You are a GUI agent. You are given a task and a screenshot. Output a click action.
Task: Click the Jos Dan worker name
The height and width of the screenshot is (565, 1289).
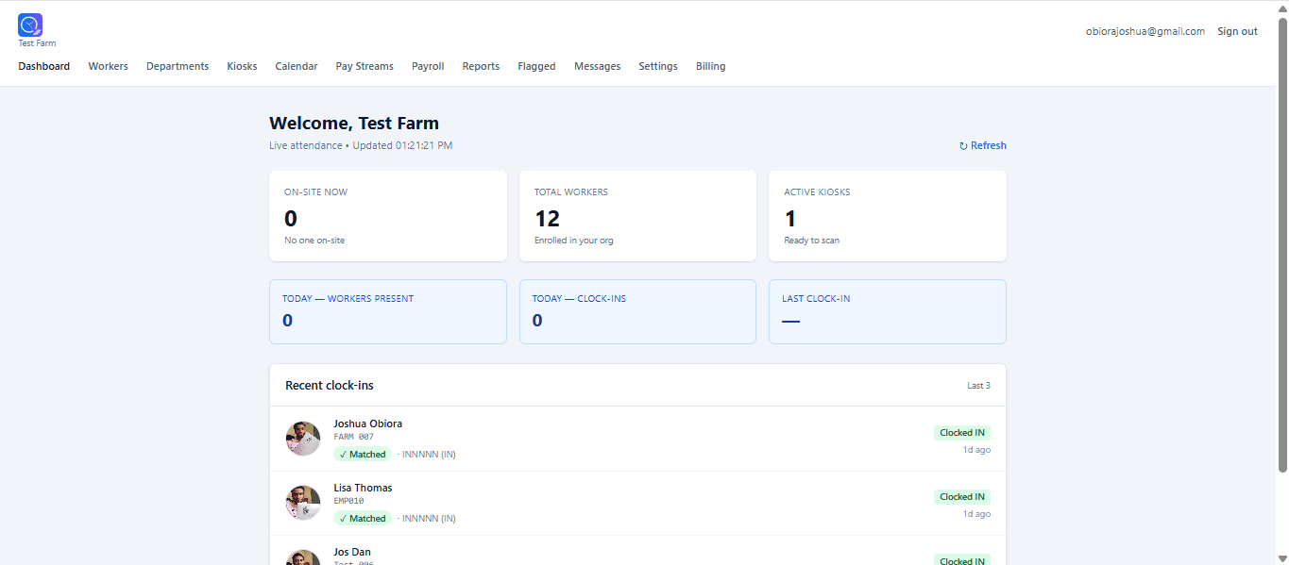pos(352,552)
